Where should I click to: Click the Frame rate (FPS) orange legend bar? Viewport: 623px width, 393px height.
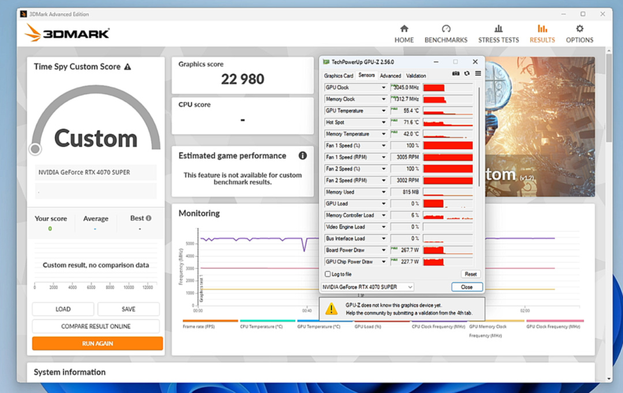[210, 321]
